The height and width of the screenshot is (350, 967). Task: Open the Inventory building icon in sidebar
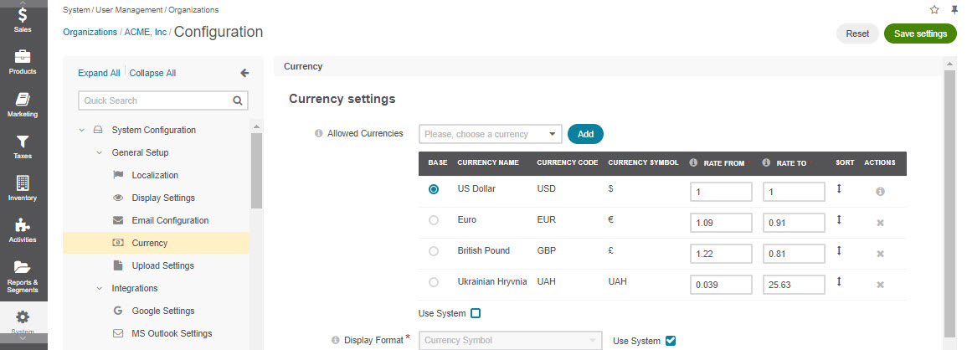click(x=23, y=183)
